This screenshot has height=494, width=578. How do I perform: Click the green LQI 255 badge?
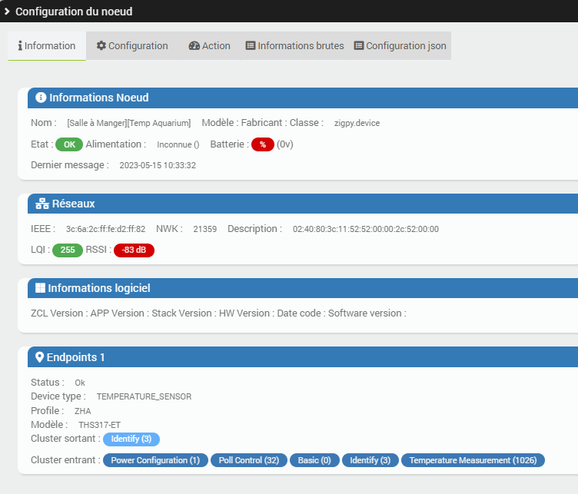(68, 250)
